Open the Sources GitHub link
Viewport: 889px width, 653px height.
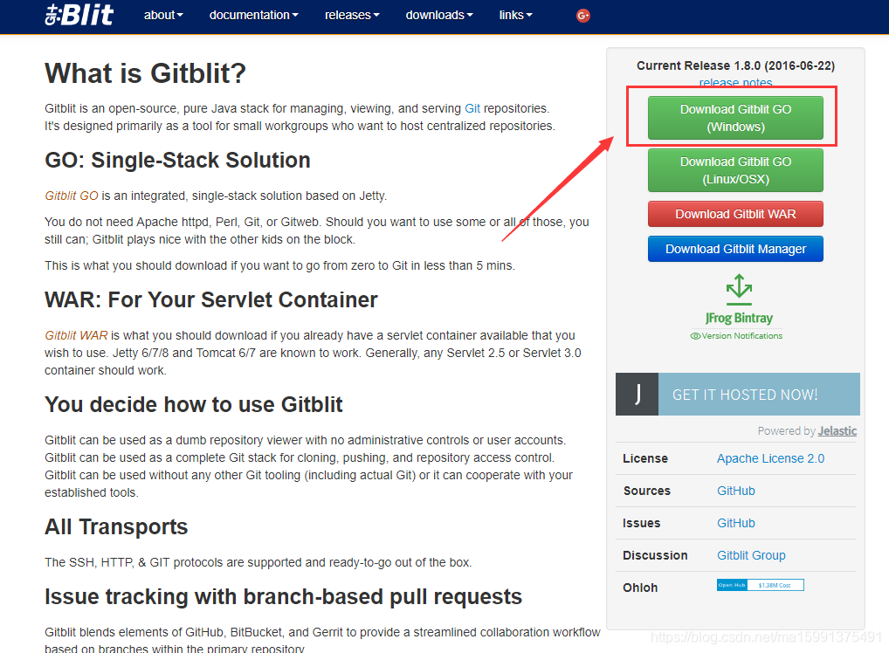coord(736,491)
